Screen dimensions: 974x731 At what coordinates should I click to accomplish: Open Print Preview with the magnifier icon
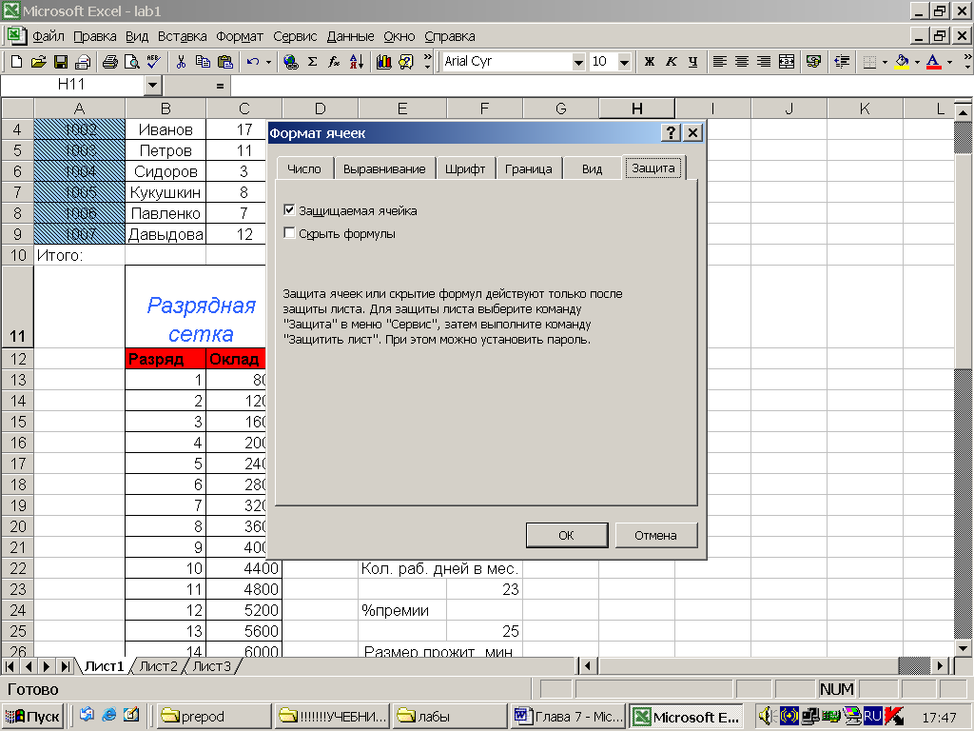click(x=131, y=62)
